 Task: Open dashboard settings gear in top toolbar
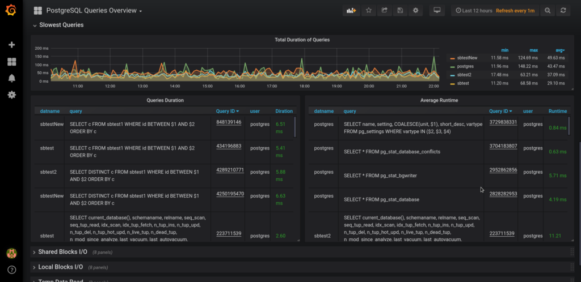pyautogui.click(x=416, y=11)
